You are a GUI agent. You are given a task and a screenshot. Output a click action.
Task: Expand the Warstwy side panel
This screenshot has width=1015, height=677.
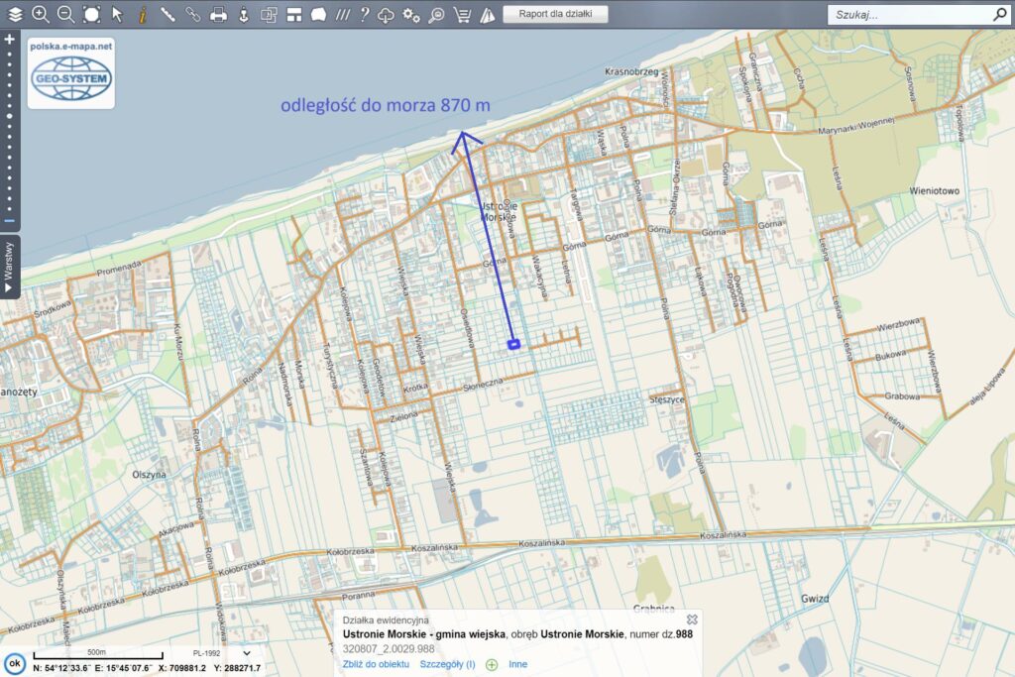(x=10, y=266)
